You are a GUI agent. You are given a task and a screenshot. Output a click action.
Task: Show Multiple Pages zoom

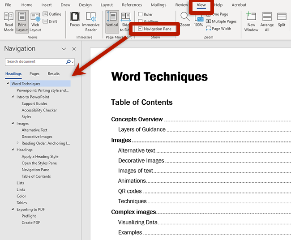pos(221,21)
